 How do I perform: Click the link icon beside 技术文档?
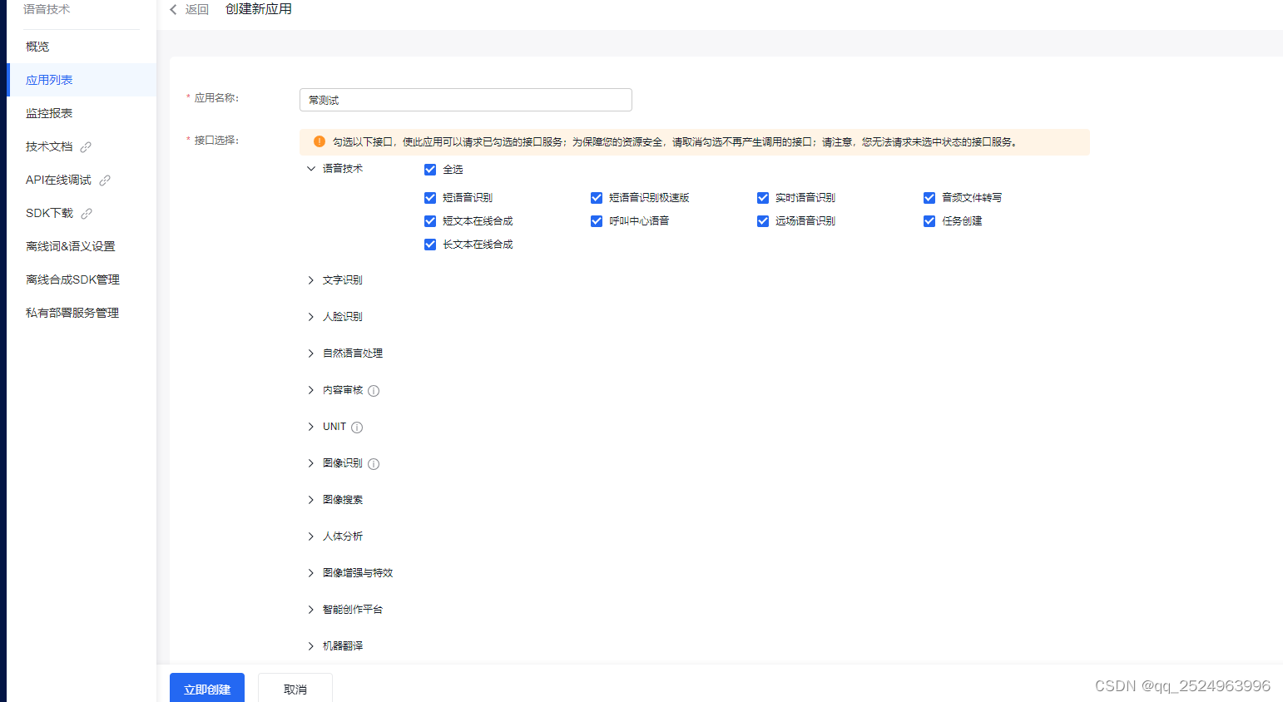tap(86, 147)
